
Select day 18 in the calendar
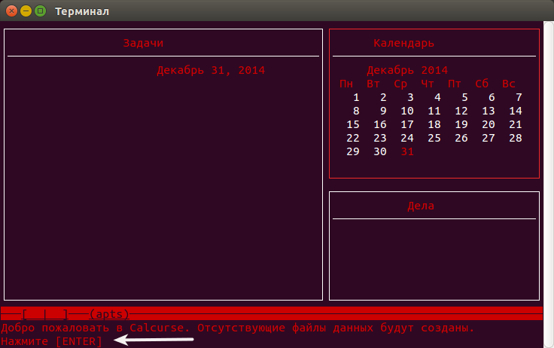click(434, 124)
